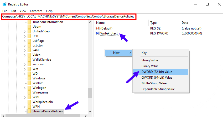Click the WPN folder icon
The width and height of the screenshot is (223, 117).
(29, 106)
